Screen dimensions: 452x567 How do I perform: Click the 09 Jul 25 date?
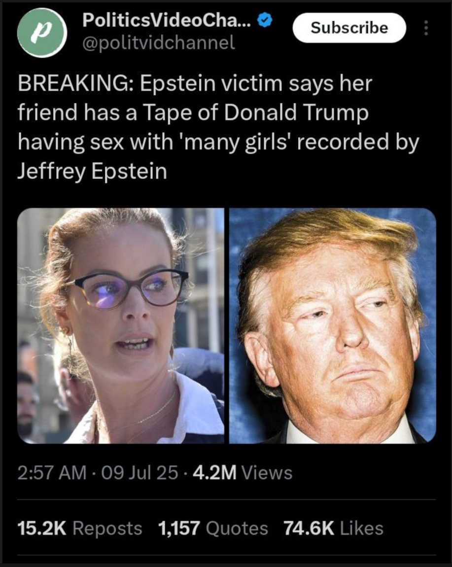(x=139, y=473)
